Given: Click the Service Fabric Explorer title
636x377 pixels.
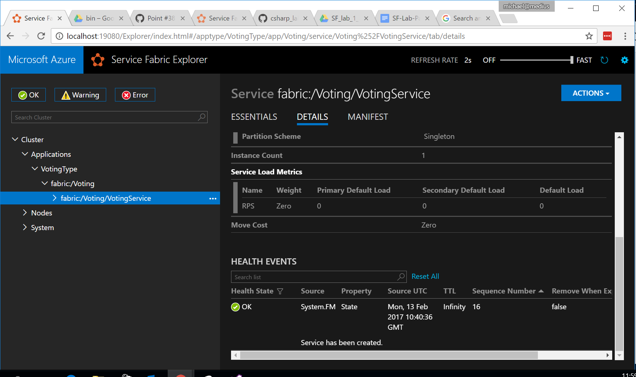Looking at the screenshot, I should point(159,60).
